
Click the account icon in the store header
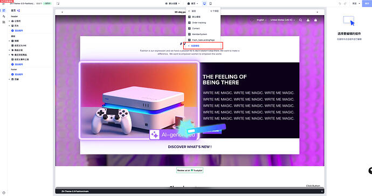tap(308, 20)
